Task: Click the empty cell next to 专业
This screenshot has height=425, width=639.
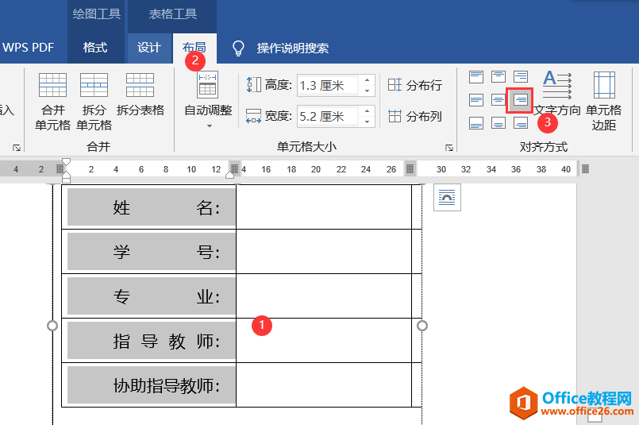Action: coord(324,296)
